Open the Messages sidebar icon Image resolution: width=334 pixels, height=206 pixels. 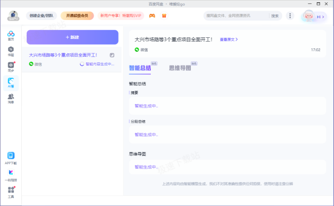(x=11, y=99)
